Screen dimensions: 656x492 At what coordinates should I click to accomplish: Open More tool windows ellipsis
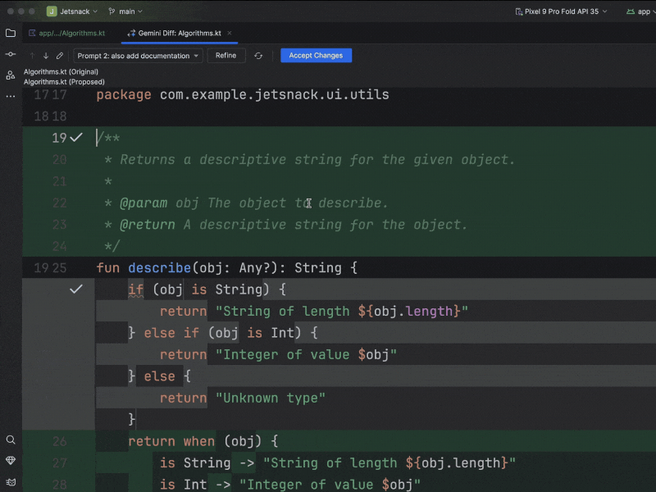click(11, 96)
